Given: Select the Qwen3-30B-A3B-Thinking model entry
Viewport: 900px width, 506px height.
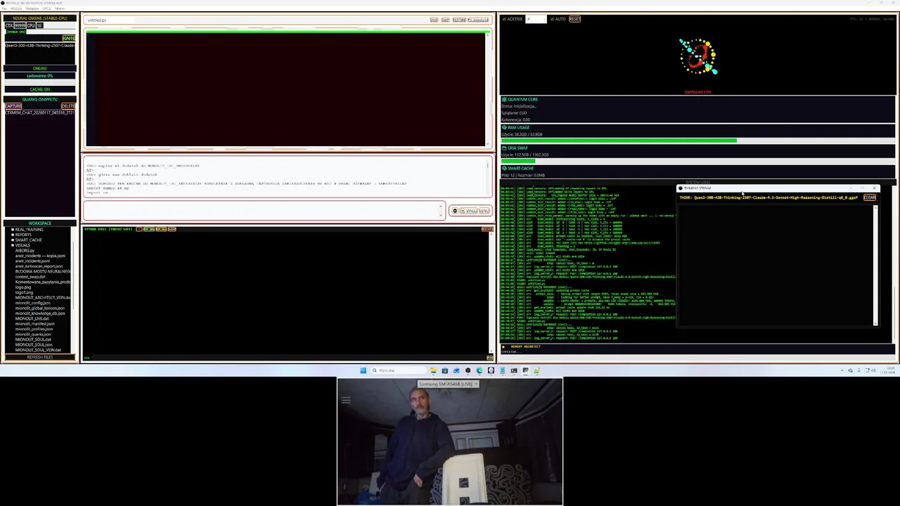Looking at the screenshot, I should pyautogui.click(x=40, y=46).
